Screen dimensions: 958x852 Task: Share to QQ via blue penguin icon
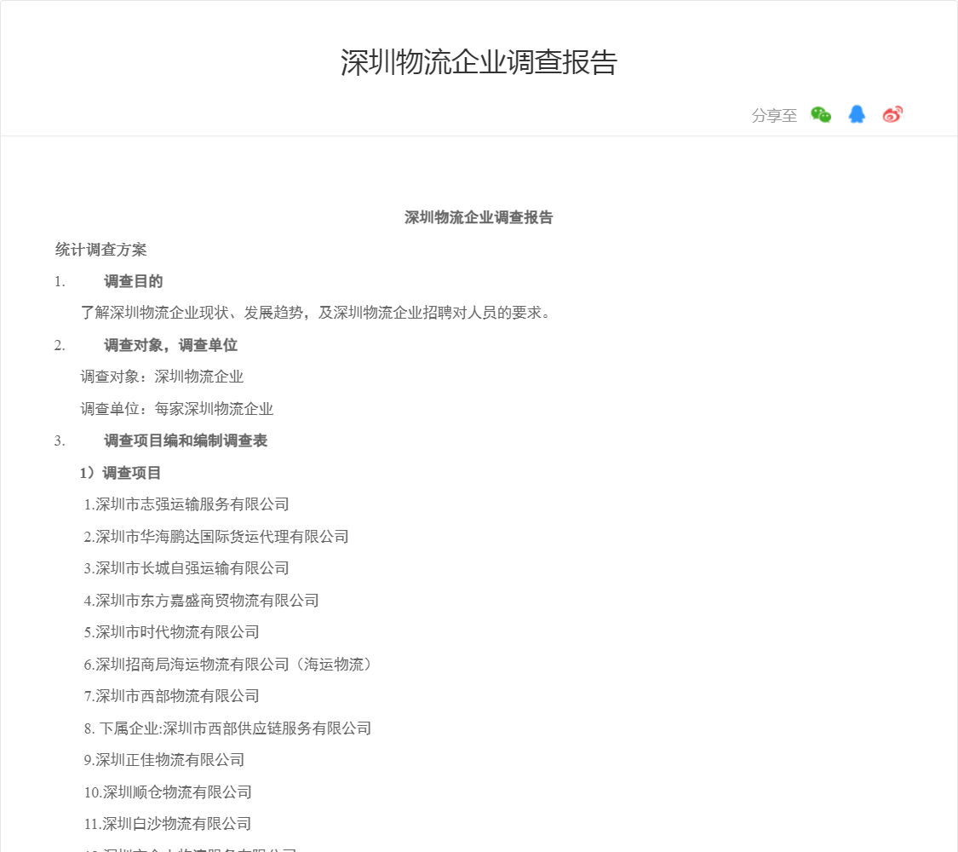(x=857, y=114)
